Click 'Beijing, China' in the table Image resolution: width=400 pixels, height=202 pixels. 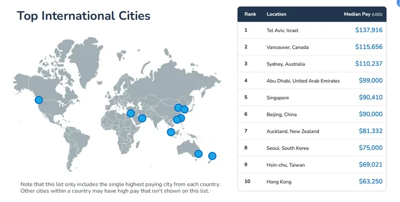click(x=282, y=115)
